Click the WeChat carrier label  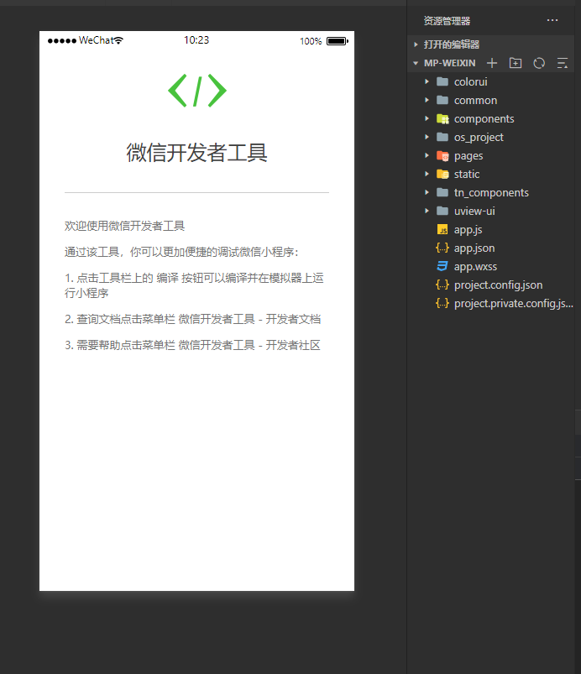click(x=96, y=40)
